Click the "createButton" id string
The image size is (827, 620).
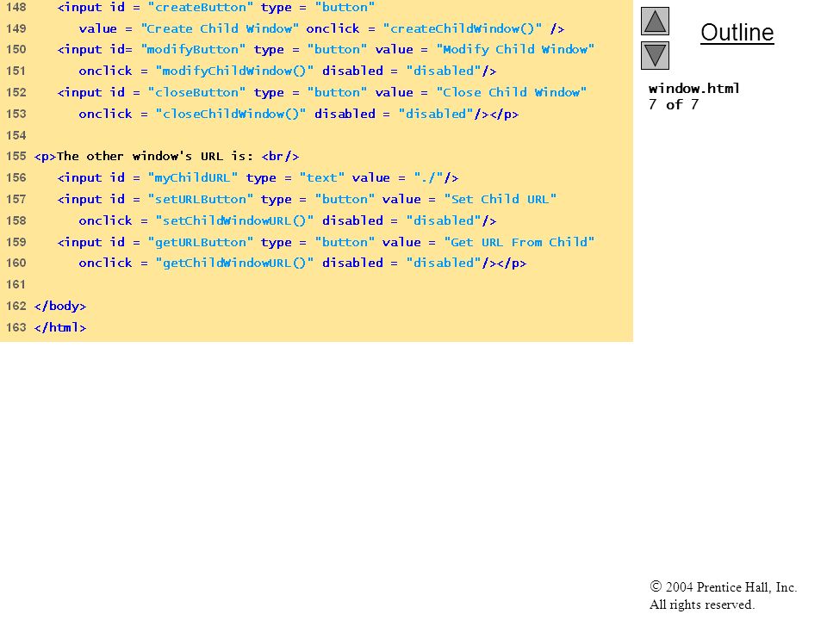201,8
